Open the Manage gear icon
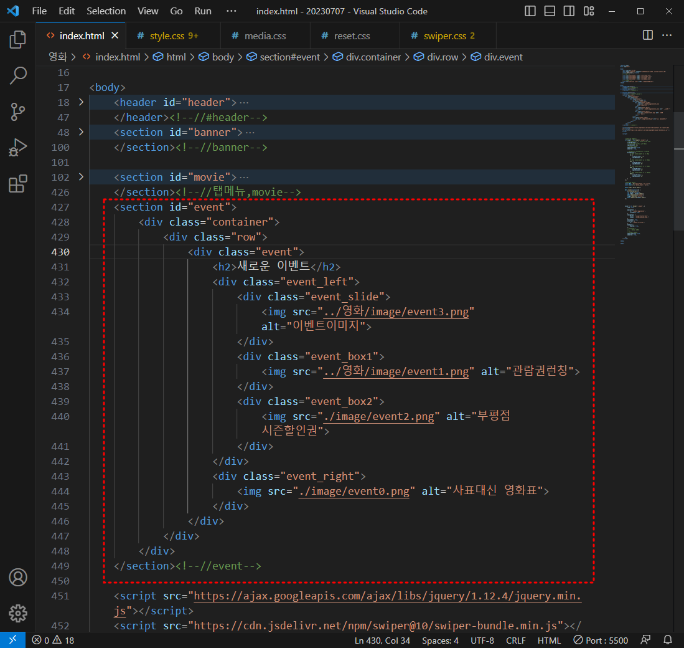 tap(18, 614)
